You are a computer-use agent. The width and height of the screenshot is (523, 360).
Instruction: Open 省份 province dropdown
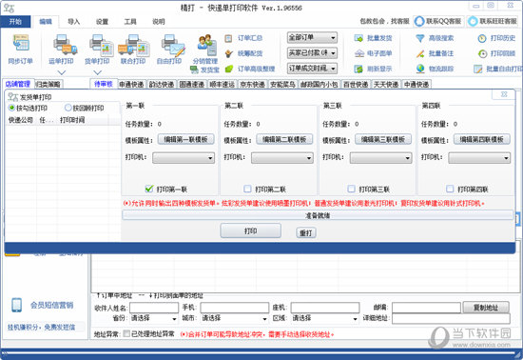[153, 318]
